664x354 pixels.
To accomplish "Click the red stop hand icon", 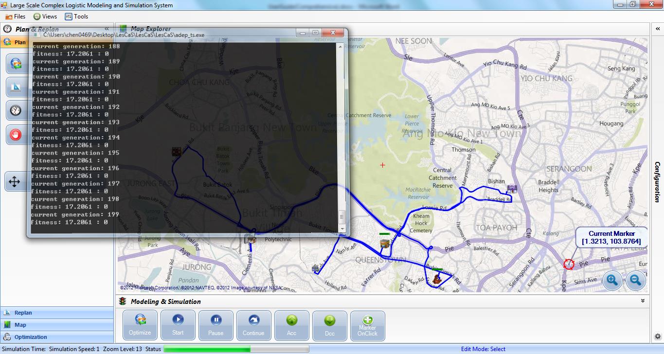I will (x=16, y=135).
